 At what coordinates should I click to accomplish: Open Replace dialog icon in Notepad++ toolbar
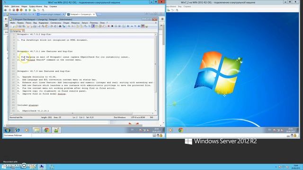tap(64, 26)
